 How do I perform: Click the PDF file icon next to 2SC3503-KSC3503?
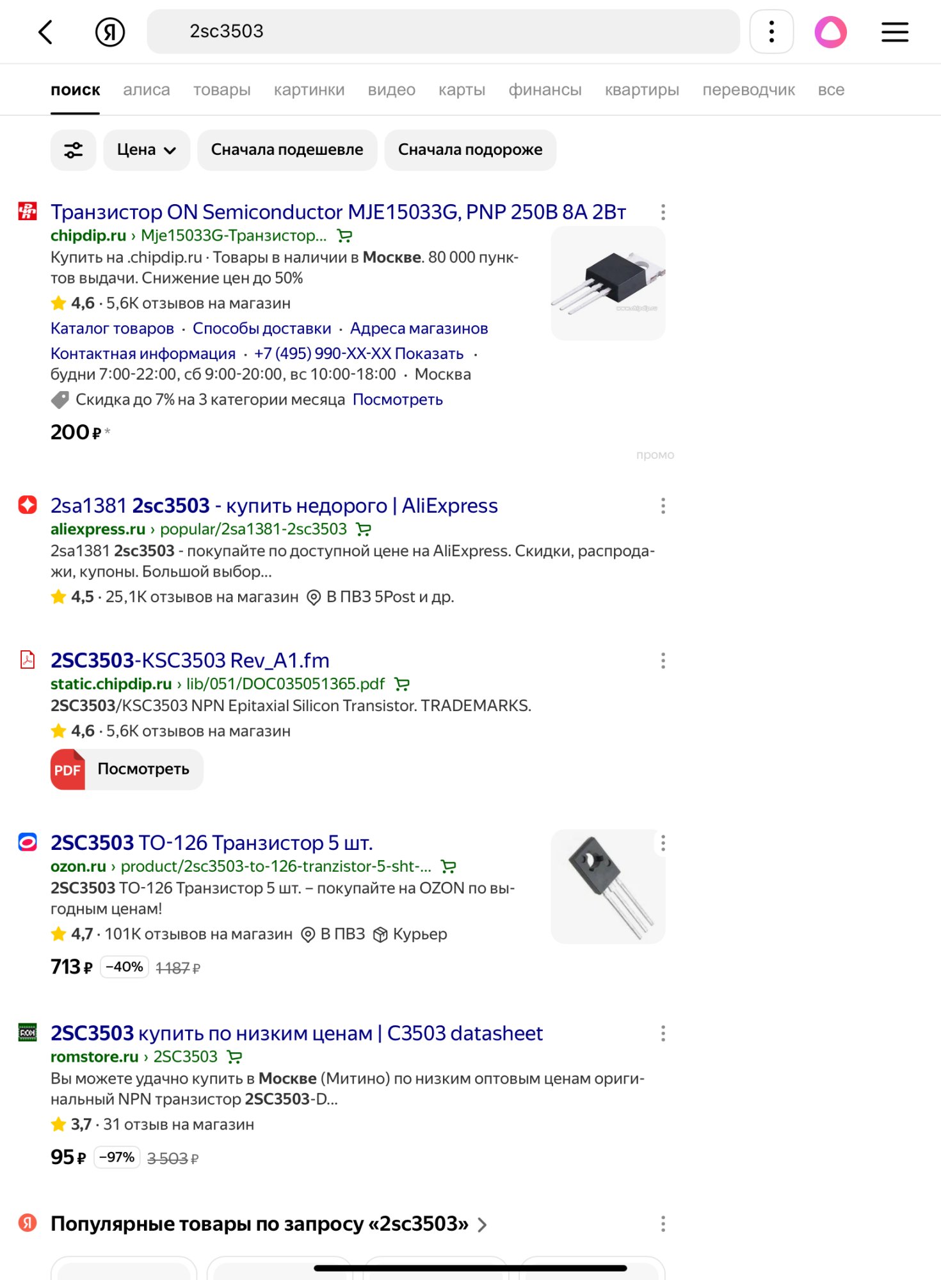[x=28, y=660]
